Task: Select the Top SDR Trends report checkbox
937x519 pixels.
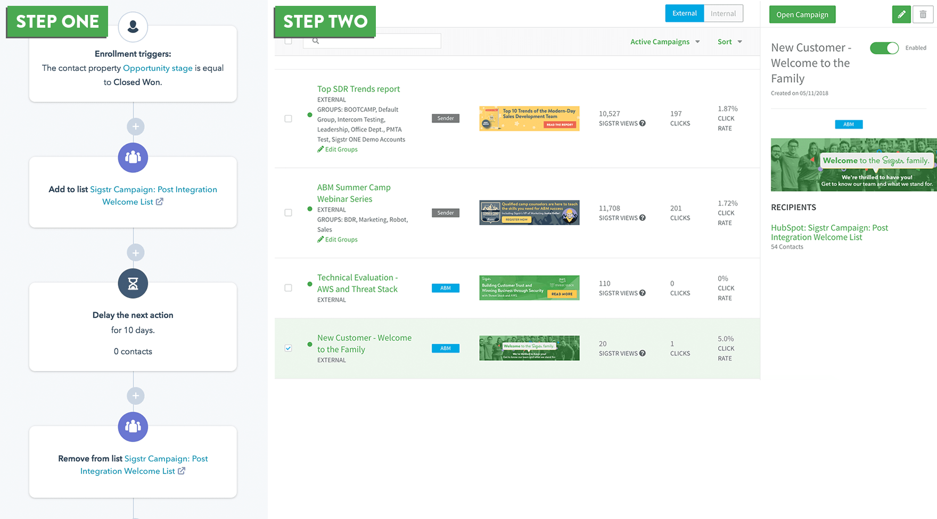Action: [288, 119]
